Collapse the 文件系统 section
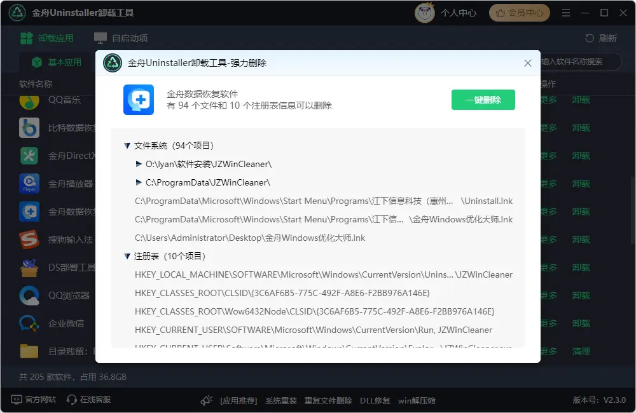636x413 pixels. (127, 146)
